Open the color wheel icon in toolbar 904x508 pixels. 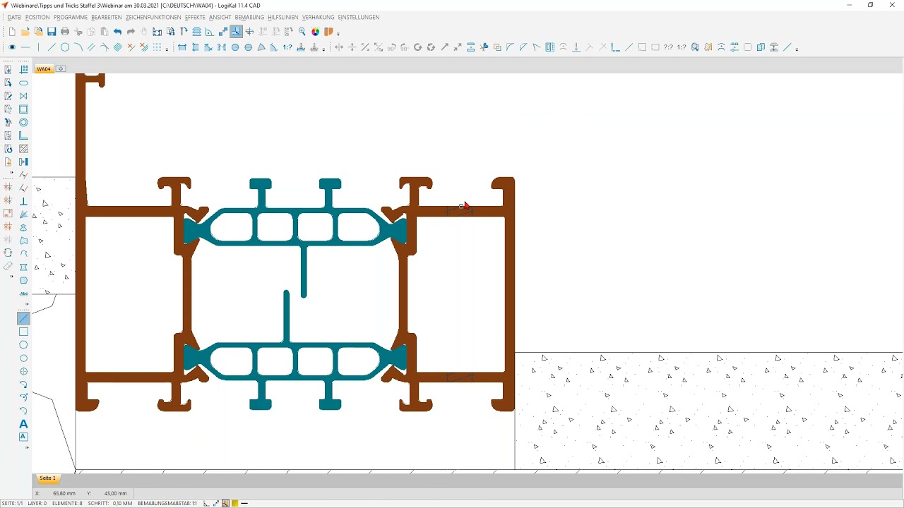(x=316, y=32)
